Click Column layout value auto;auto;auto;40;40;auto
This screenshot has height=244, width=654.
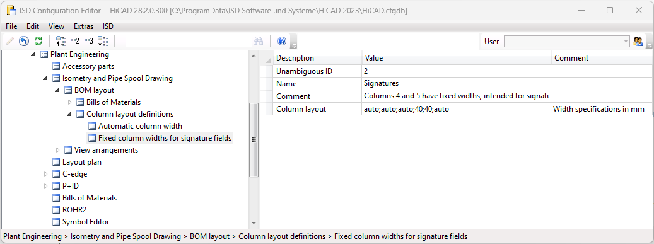(457, 109)
